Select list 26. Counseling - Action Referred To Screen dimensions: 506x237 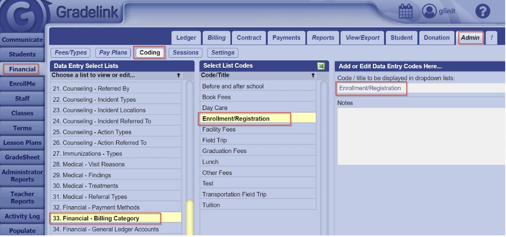tap(116, 142)
